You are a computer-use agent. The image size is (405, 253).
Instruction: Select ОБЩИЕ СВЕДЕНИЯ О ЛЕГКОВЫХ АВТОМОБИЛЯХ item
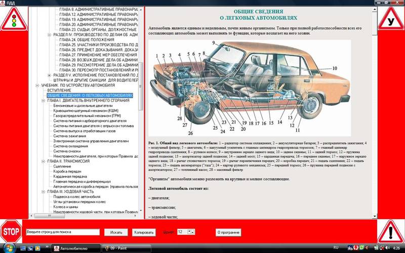pos(90,95)
